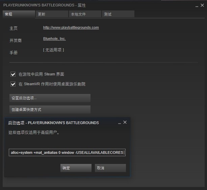The image size is (207, 190).
Task: Click the [ 无适用项 ] manual text
Action: click(54, 50)
